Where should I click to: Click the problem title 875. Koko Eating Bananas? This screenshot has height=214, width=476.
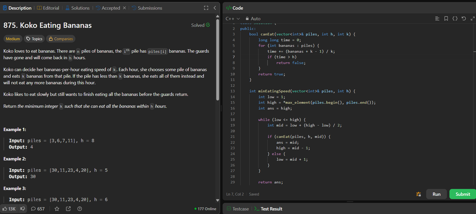point(48,25)
